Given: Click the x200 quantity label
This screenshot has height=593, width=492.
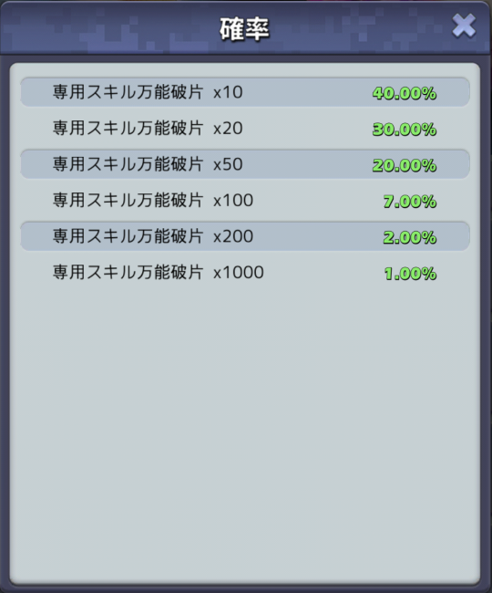Looking at the screenshot, I should tap(233, 236).
